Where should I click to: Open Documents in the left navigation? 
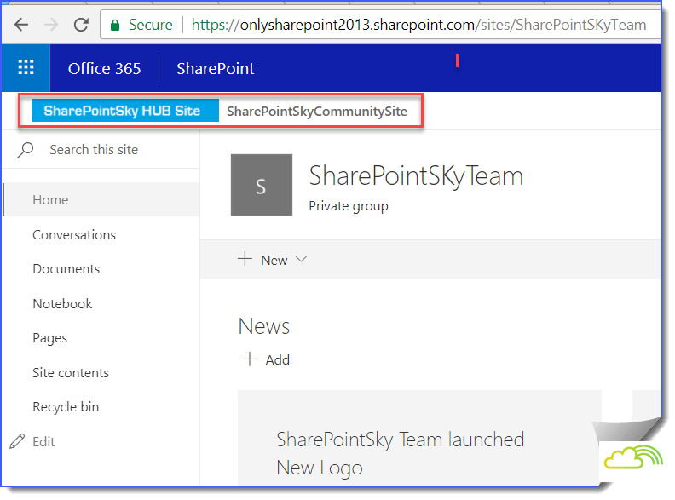click(66, 269)
